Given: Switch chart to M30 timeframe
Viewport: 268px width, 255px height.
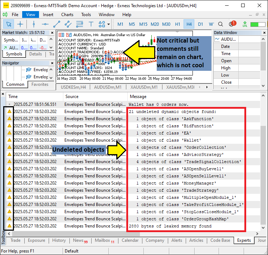Looking at the screenshot, I should (x=166, y=24).
